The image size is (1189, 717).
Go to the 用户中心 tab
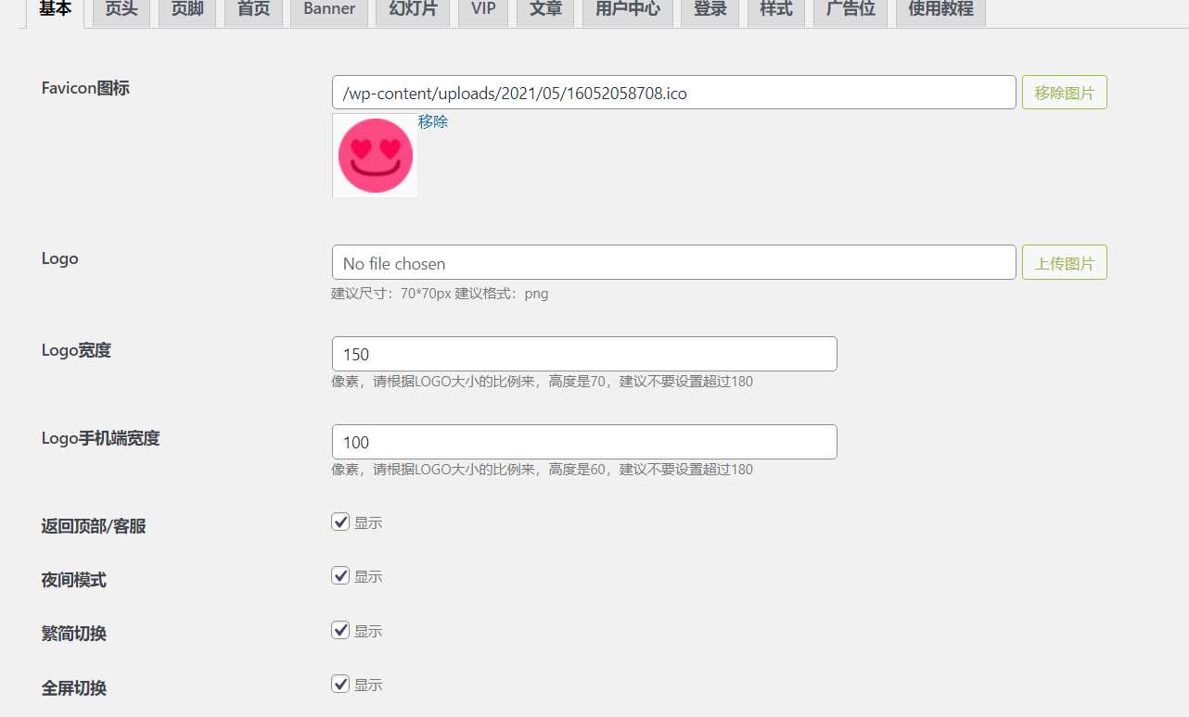point(628,9)
